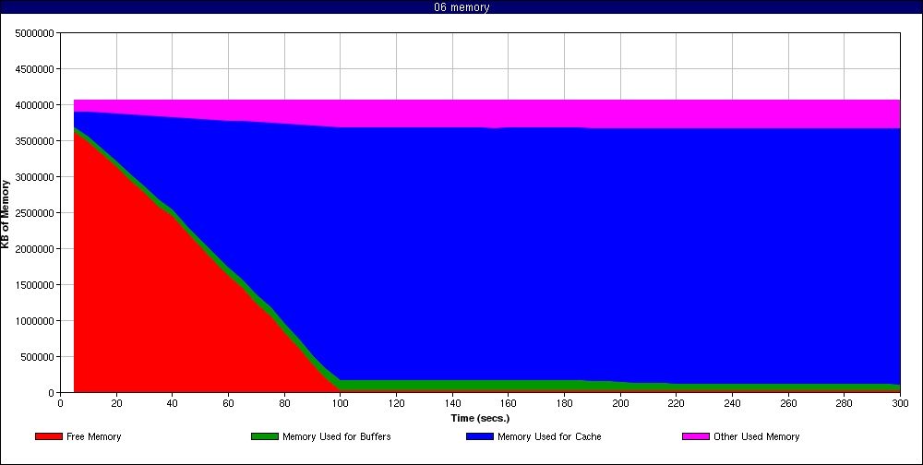Click the 2000000 y-axis tick label
This screenshot has height=465, width=923.
(x=34, y=249)
